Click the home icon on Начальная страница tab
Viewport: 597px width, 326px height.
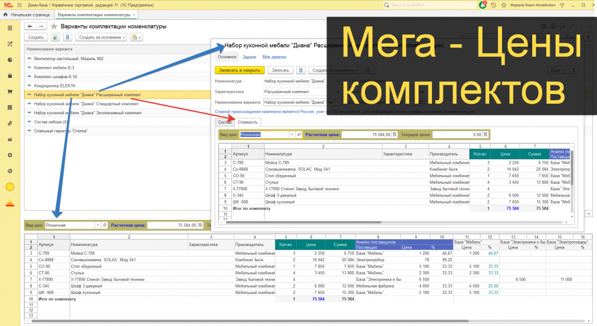pyautogui.click(x=5, y=15)
